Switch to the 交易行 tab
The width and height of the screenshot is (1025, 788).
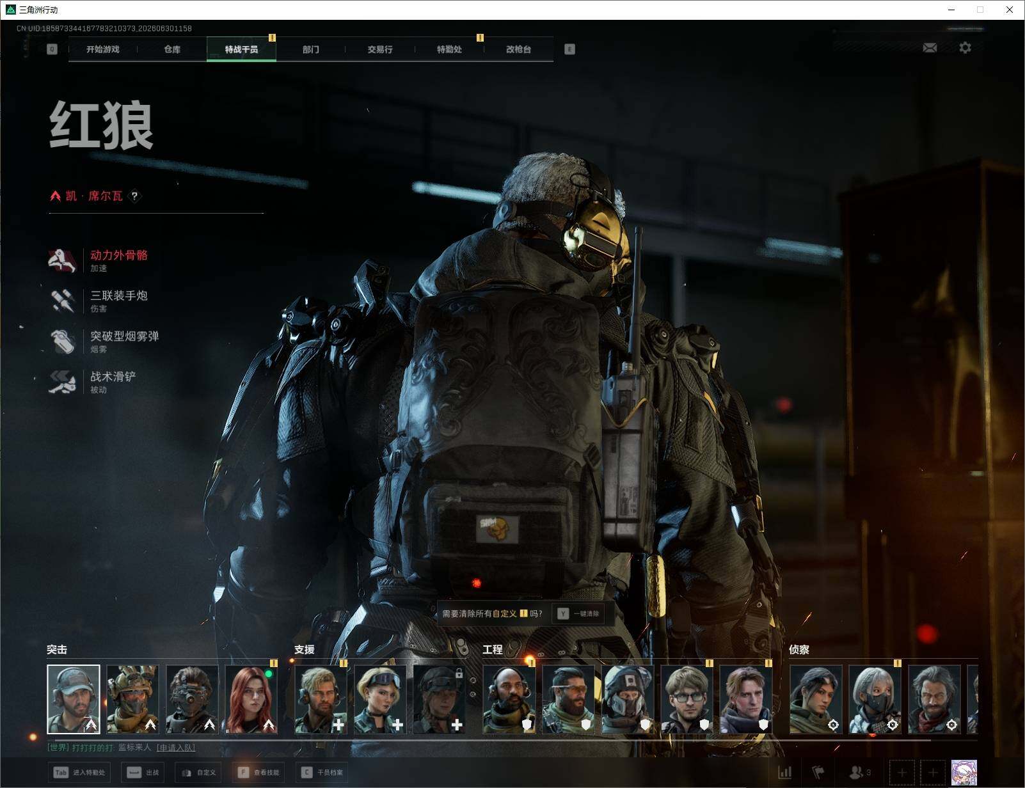click(x=380, y=49)
